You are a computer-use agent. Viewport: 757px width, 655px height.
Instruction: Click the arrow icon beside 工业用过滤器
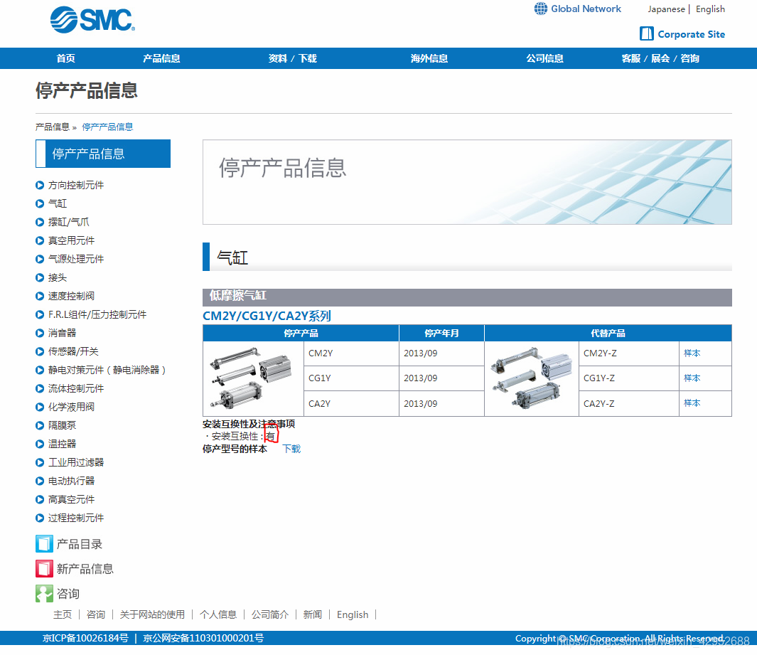click(x=40, y=463)
